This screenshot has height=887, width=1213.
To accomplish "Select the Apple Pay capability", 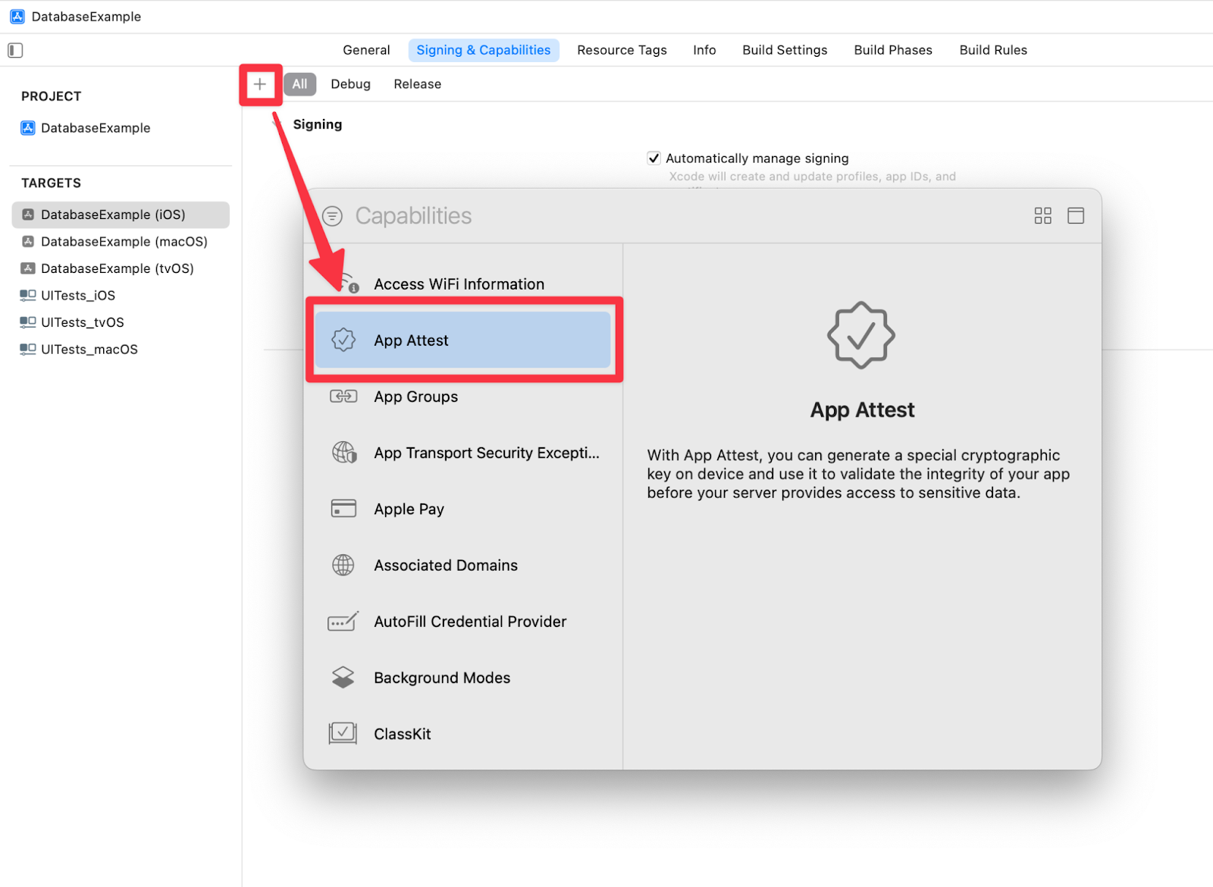I will coord(409,509).
